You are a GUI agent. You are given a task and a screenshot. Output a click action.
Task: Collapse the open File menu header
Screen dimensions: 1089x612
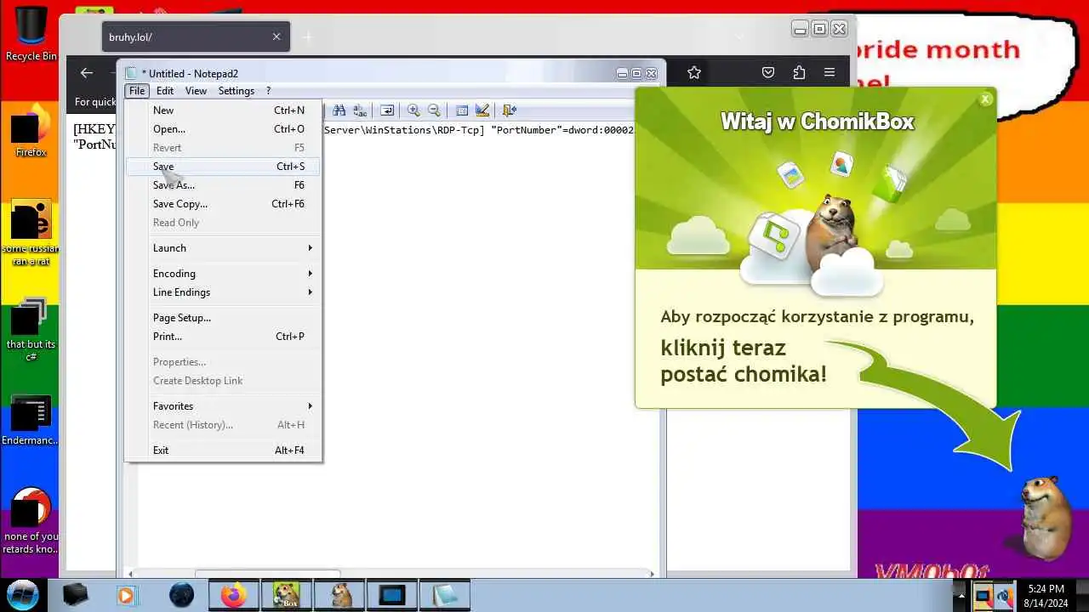(x=137, y=91)
